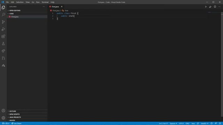Open the File menu
Image resolution: width=223 pixels, height=125 pixels.
(x=7, y=2)
